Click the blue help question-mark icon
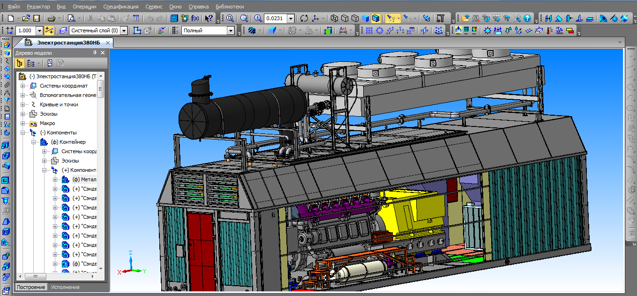The width and height of the screenshot is (637, 296). click(x=527, y=18)
